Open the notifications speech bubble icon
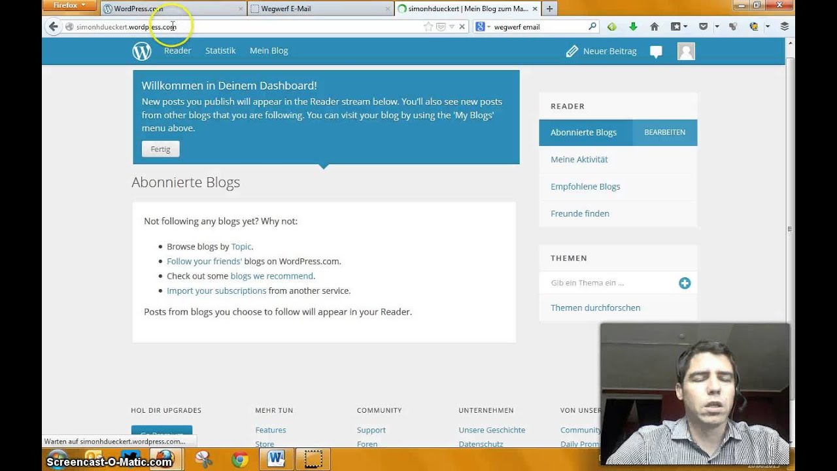This screenshot has height=471, width=837. coord(656,52)
